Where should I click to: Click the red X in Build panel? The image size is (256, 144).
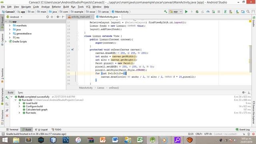(x=7, y=116)
